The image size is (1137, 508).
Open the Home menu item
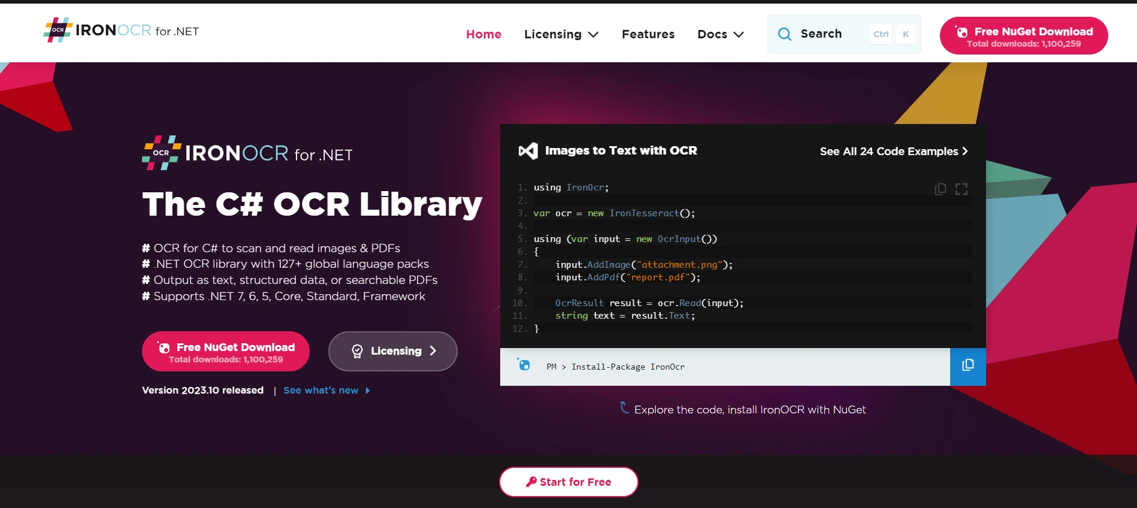[x=483, y=34]
